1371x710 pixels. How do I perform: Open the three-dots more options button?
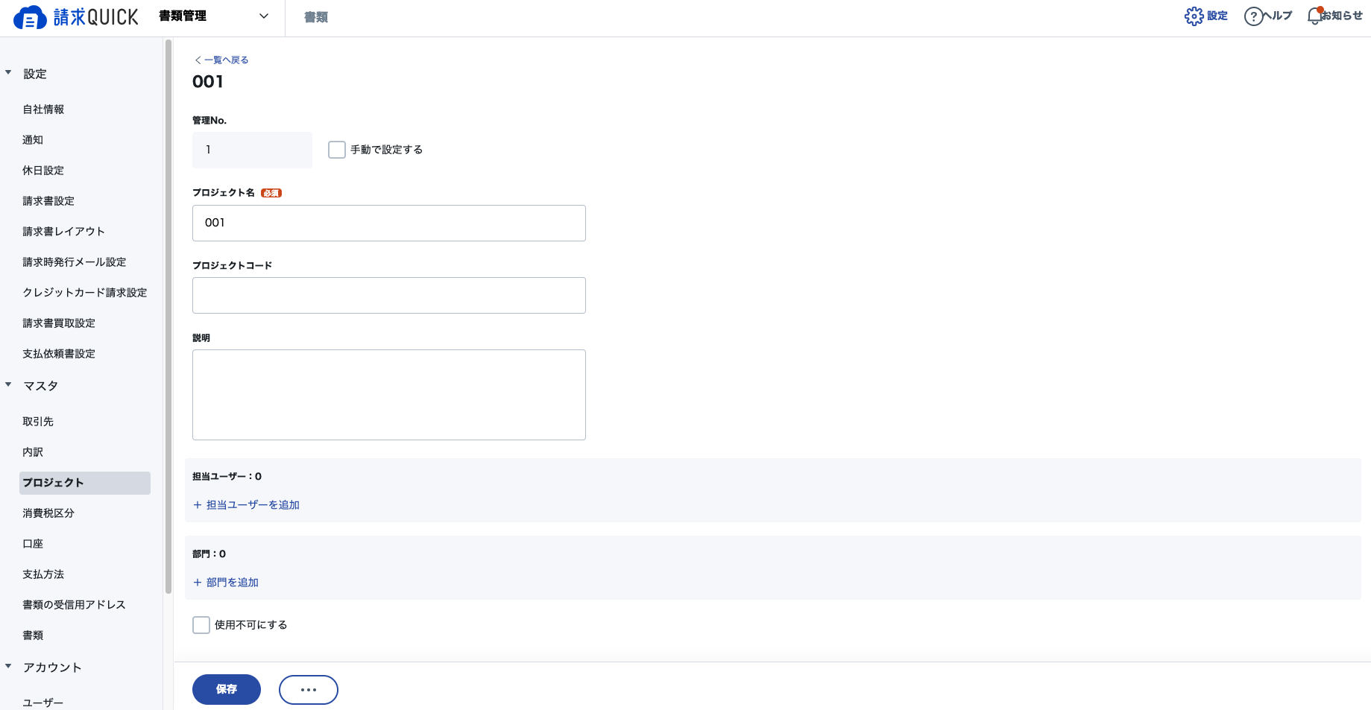click(309, 690)
